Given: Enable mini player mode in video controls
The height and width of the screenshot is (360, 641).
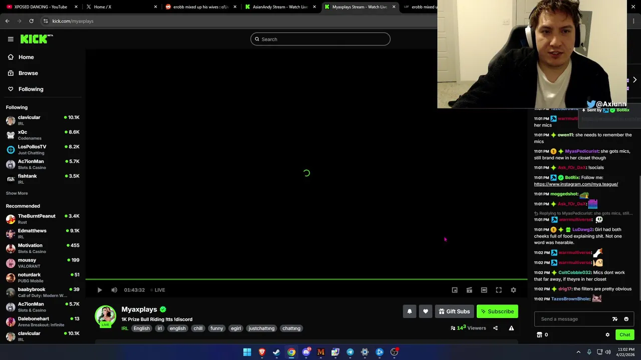Looking at the screenshot, I should (455, 290).
